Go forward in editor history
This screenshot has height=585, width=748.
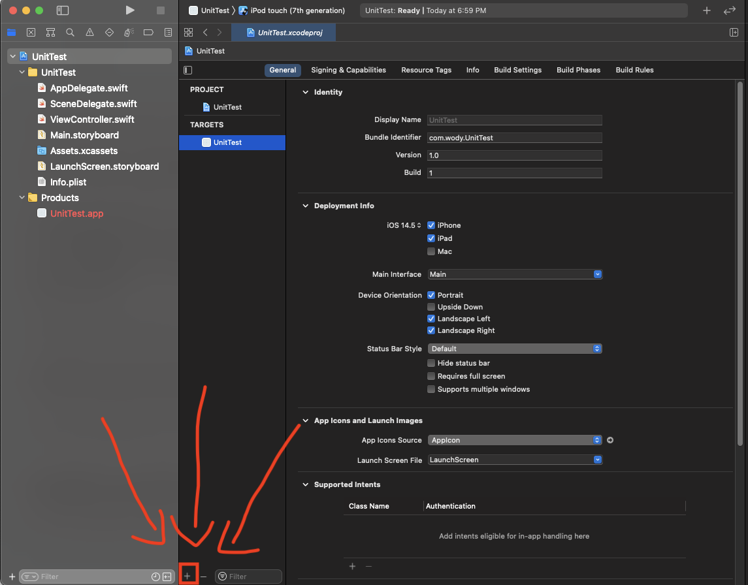220,33
